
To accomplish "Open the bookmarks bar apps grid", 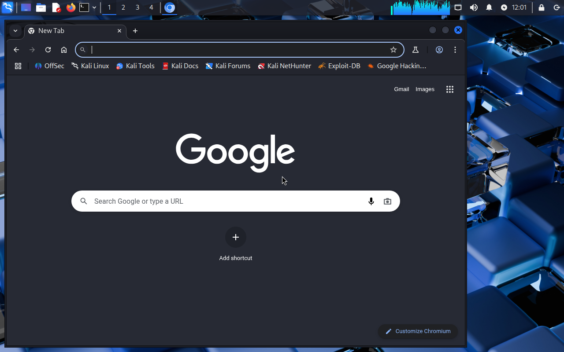I will [x=18, y=66].
